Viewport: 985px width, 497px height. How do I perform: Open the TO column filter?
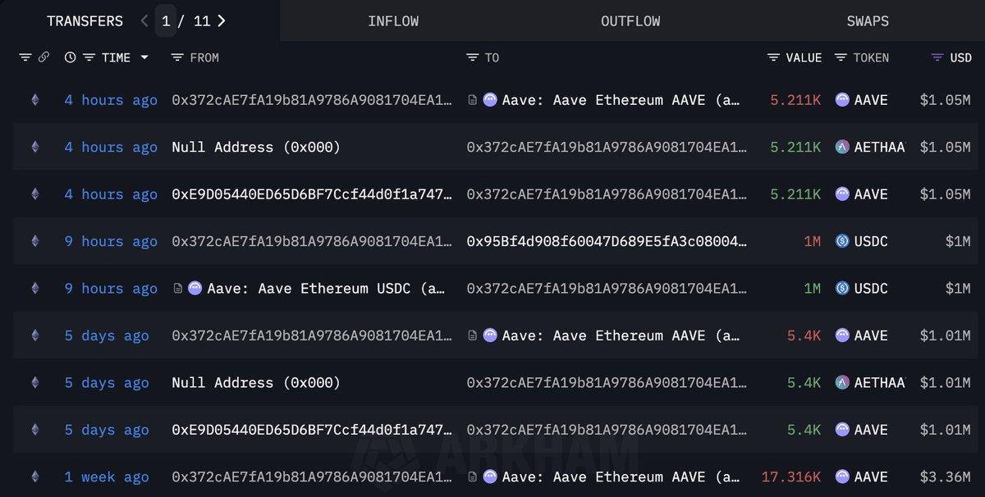472,57
